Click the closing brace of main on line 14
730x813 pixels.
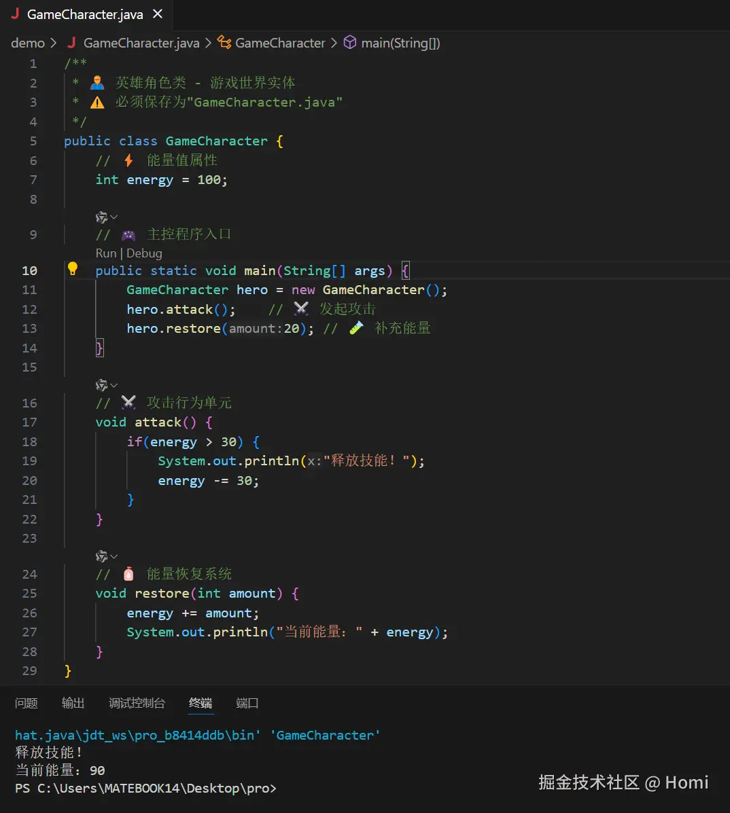(x=100, y=348)
